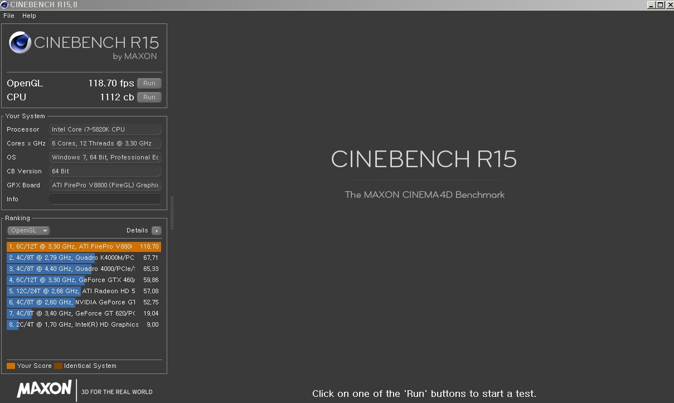Run the OpenGL benchmark test
The height and width of the screenshot is (403, 674).
point(149,83)
